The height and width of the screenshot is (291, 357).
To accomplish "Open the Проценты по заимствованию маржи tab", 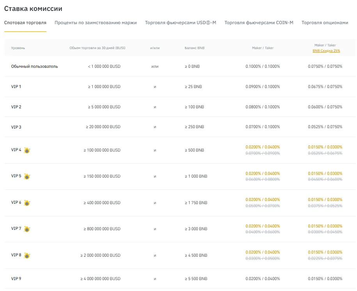I will click(95, 23).
